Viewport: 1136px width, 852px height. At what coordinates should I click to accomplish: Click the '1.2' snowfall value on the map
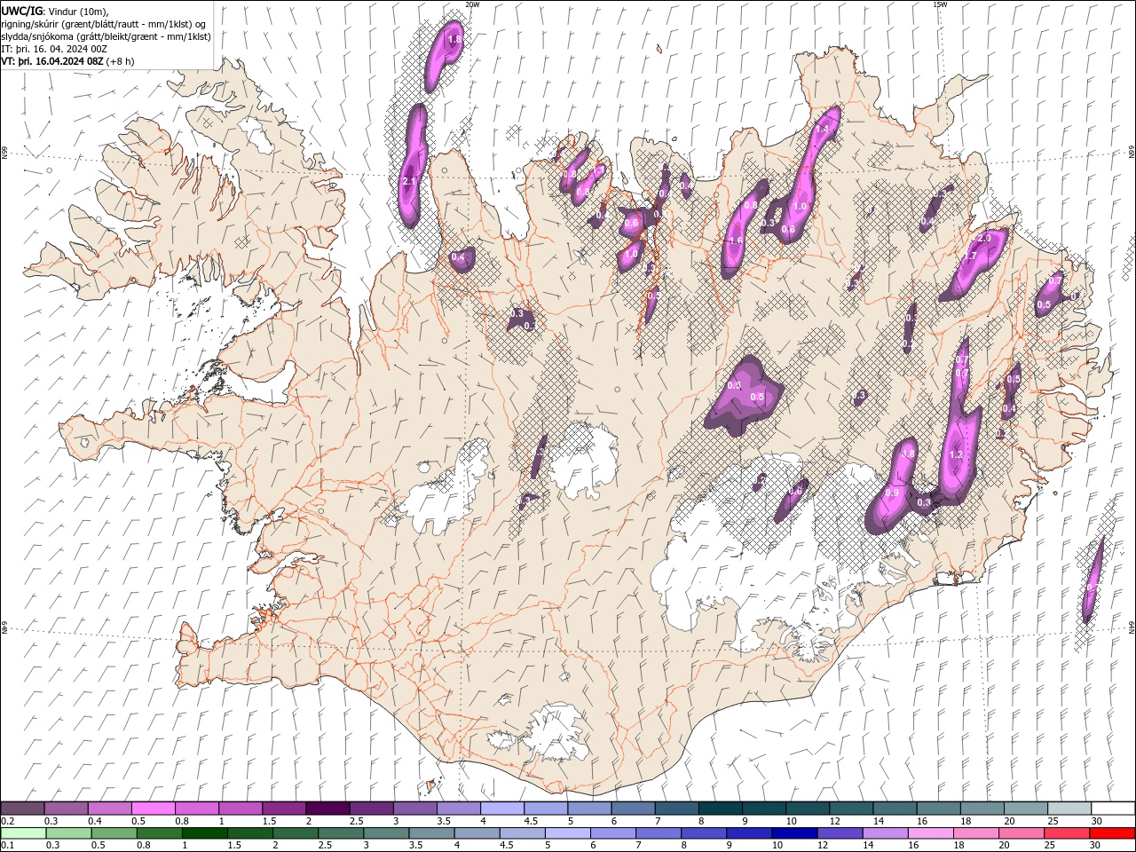click(x=956, y=454)
